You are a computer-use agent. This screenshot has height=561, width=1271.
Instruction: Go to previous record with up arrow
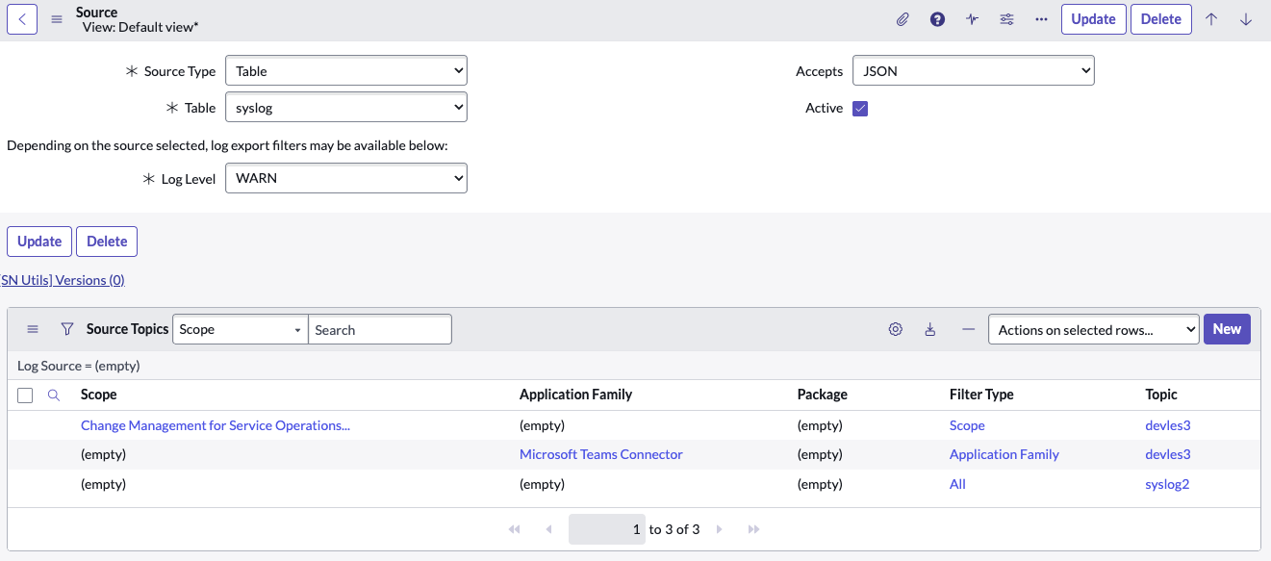tap(1211, 19)
